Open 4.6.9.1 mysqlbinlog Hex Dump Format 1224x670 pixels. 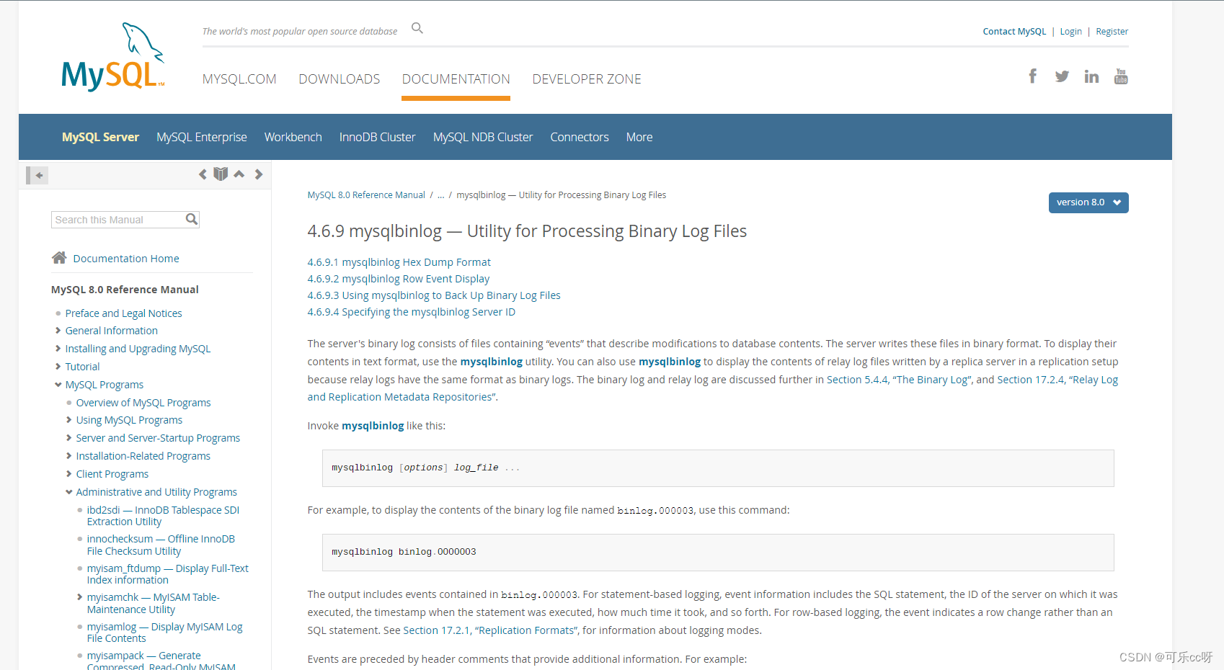(399, 262)
